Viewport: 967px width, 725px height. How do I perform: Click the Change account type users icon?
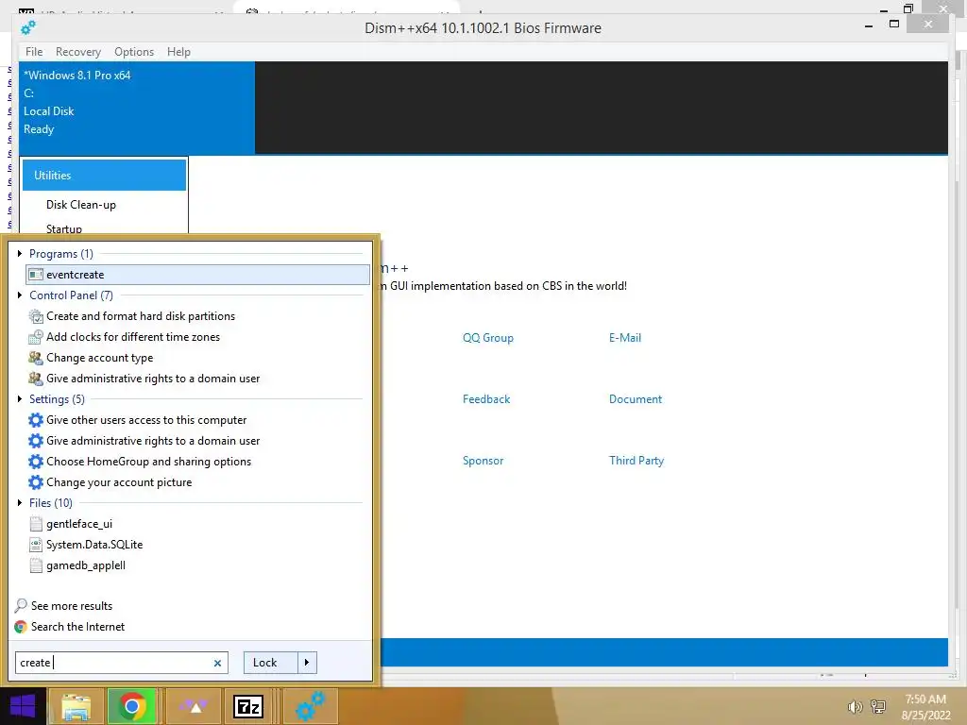tap(36, 358)
